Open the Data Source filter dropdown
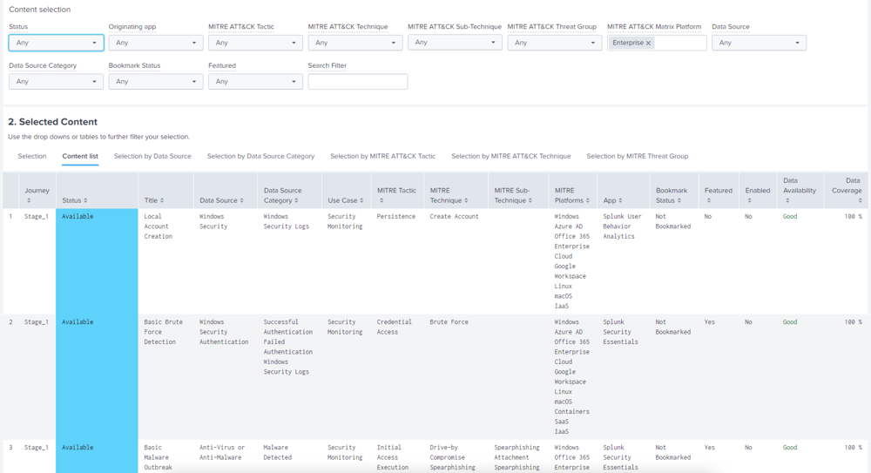The image size is (871, 473). coord(759,43)
